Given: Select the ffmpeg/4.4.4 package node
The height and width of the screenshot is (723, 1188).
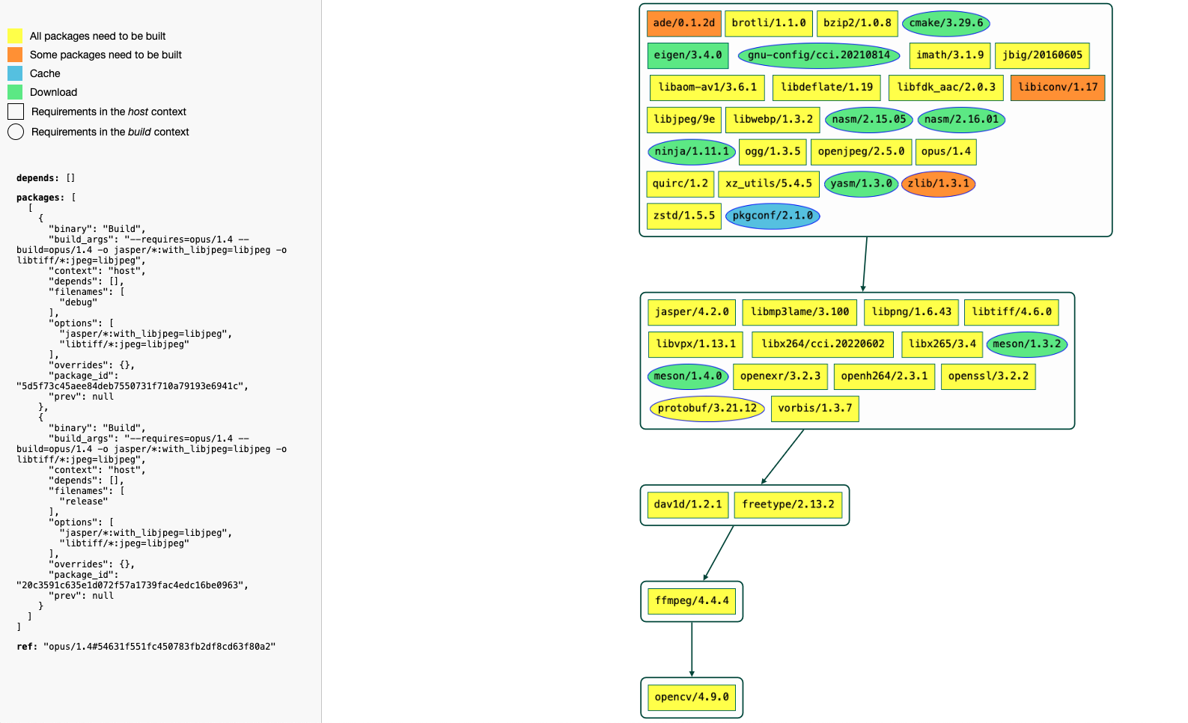Looking at the screenshot, I should coord(691,601).
